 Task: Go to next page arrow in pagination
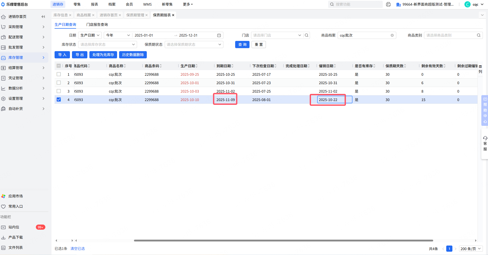(455, 249)
